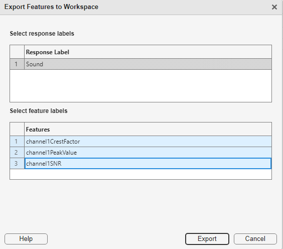Click empty area below Sound row
The height and width of the screenshot is (249, 283).
tap(141, 86)
